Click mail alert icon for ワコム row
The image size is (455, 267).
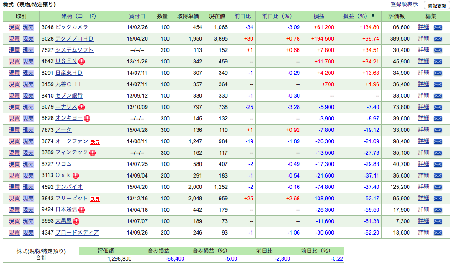438,164
